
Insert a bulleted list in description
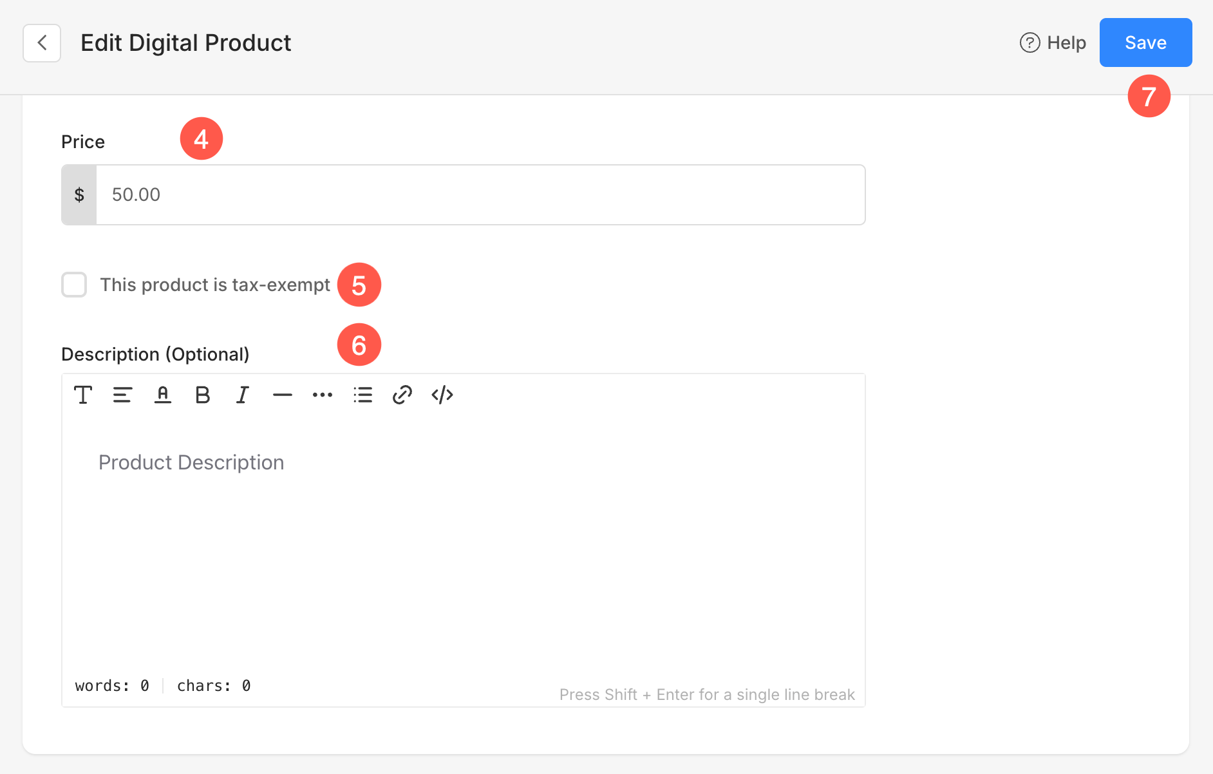[363, 395]
